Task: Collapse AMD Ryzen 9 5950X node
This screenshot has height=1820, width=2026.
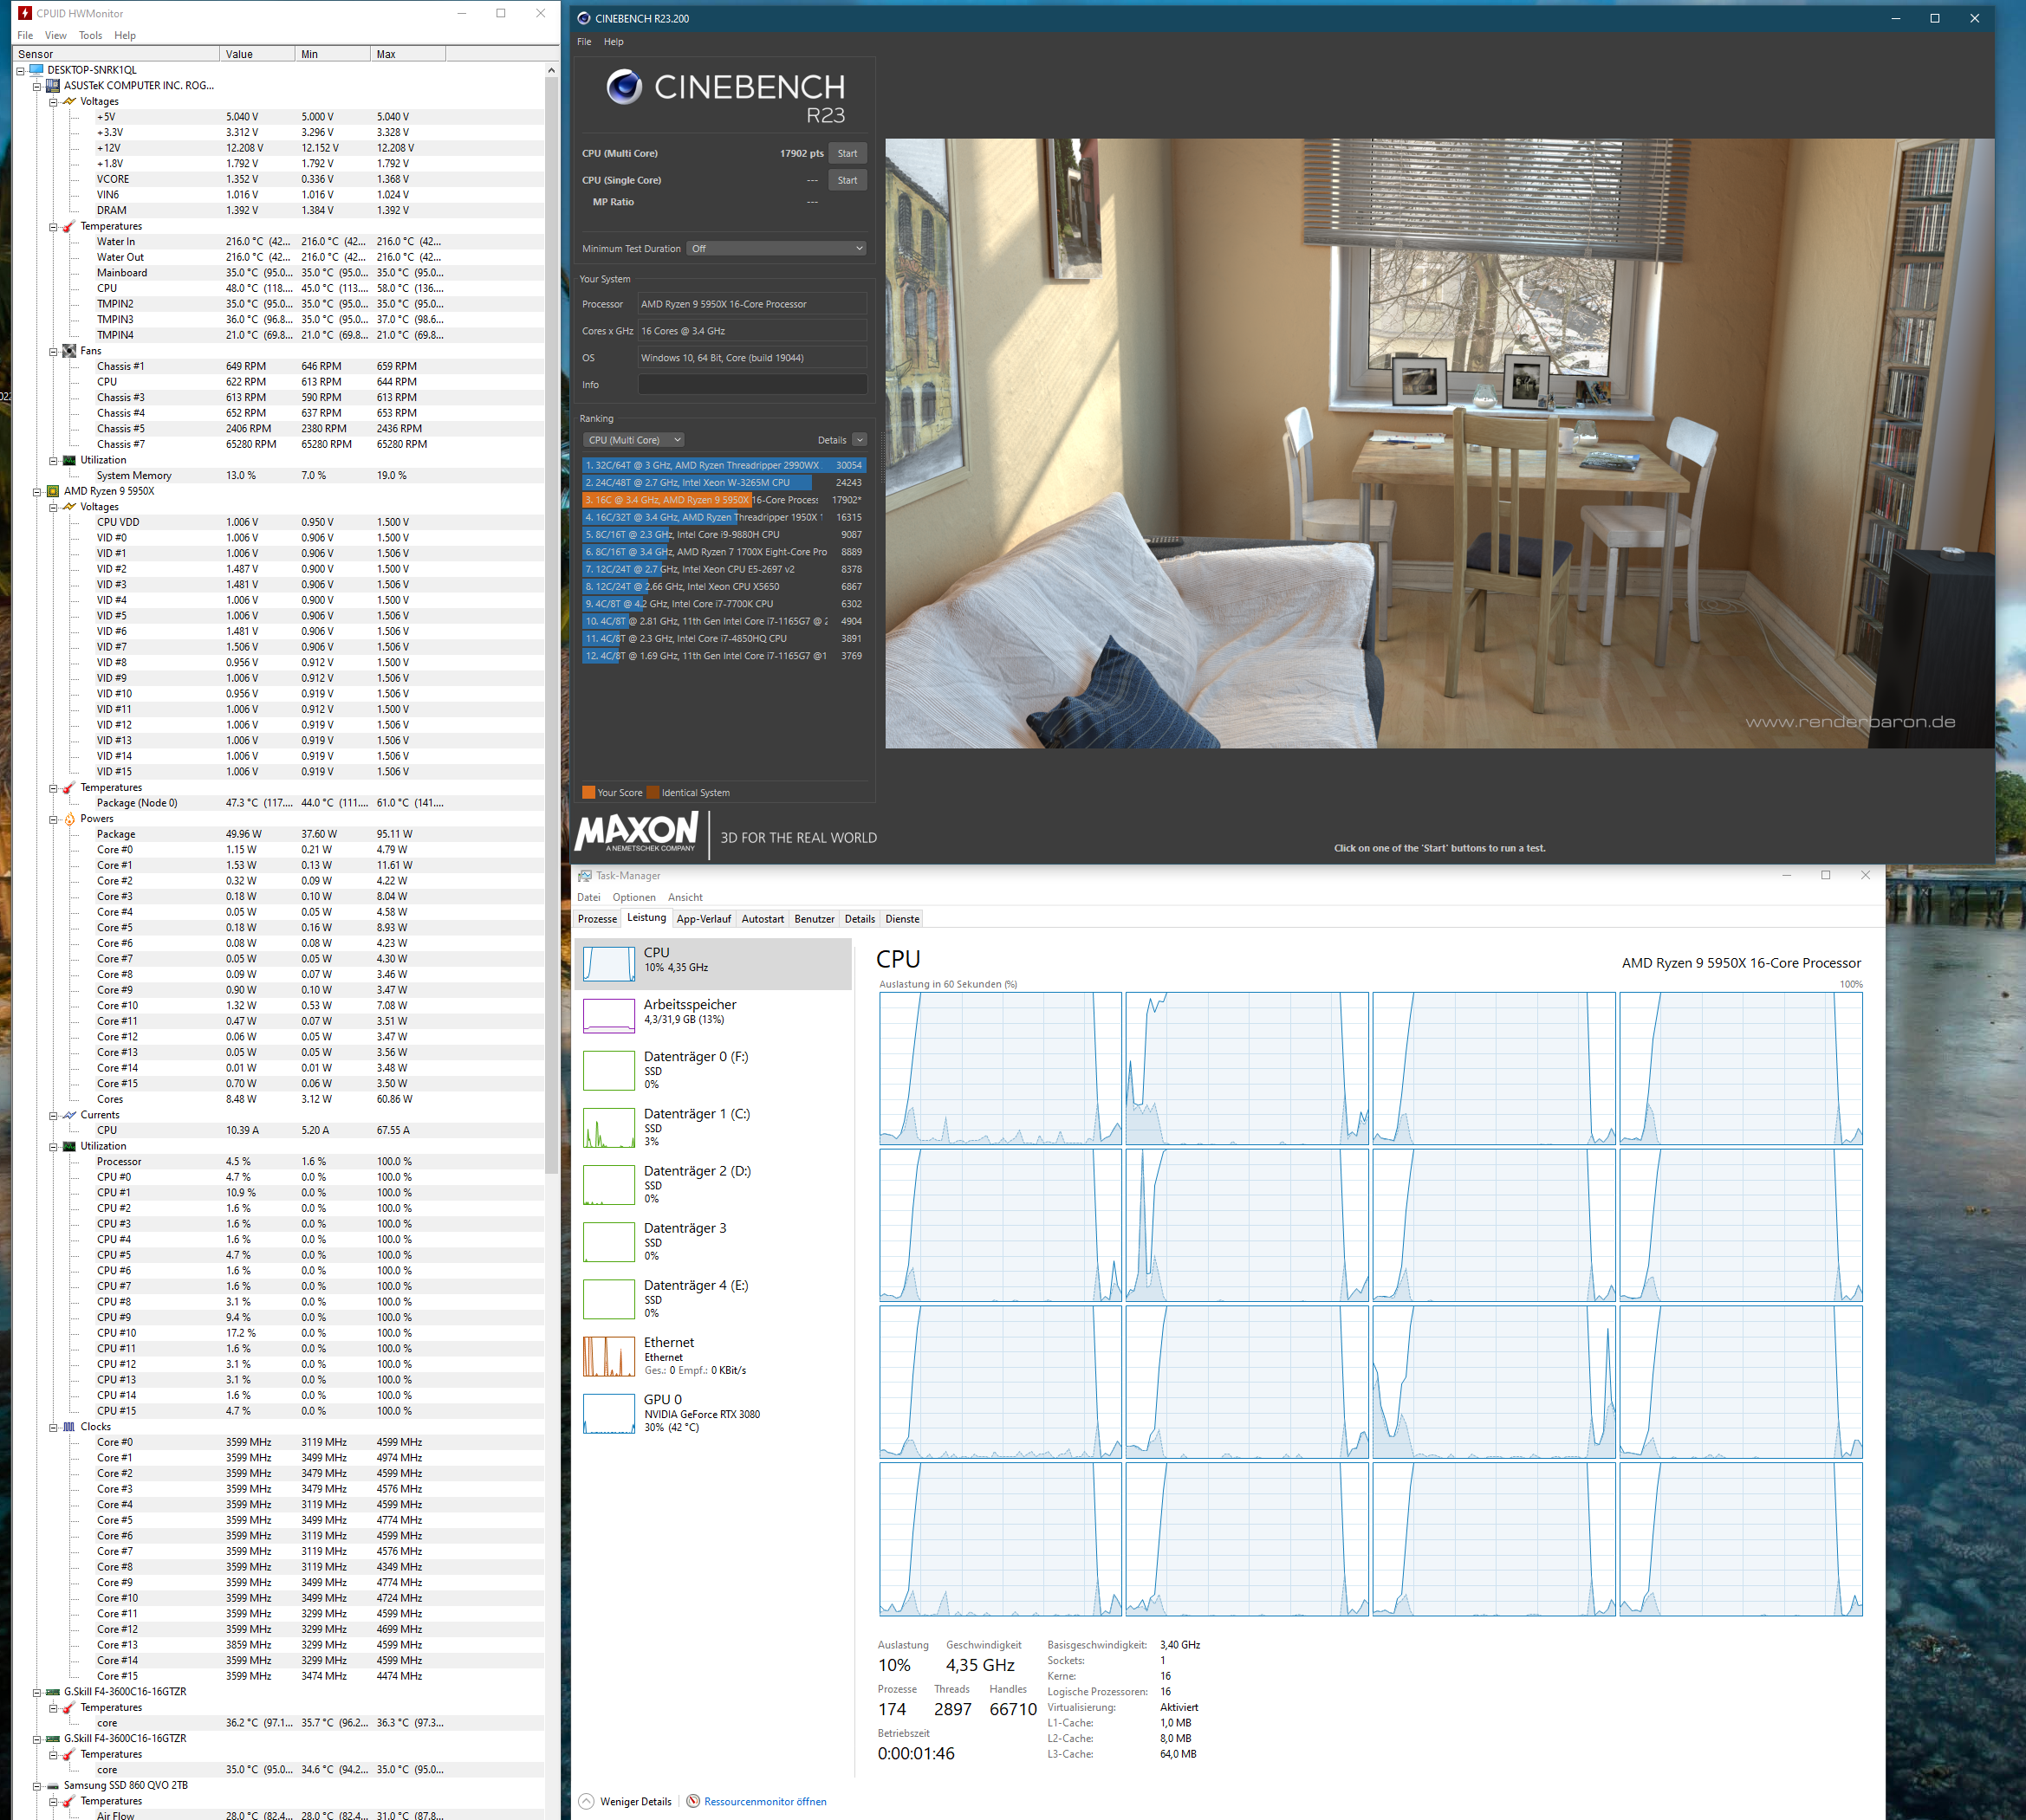Action: point(37,491)
